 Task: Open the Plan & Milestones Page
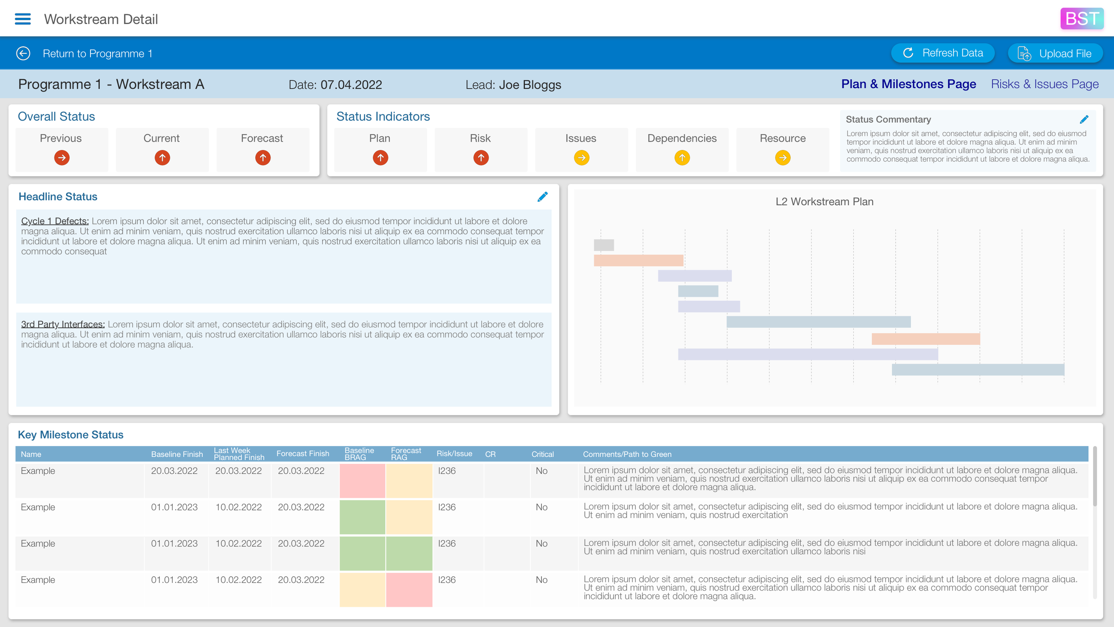[x=909, y=84]
